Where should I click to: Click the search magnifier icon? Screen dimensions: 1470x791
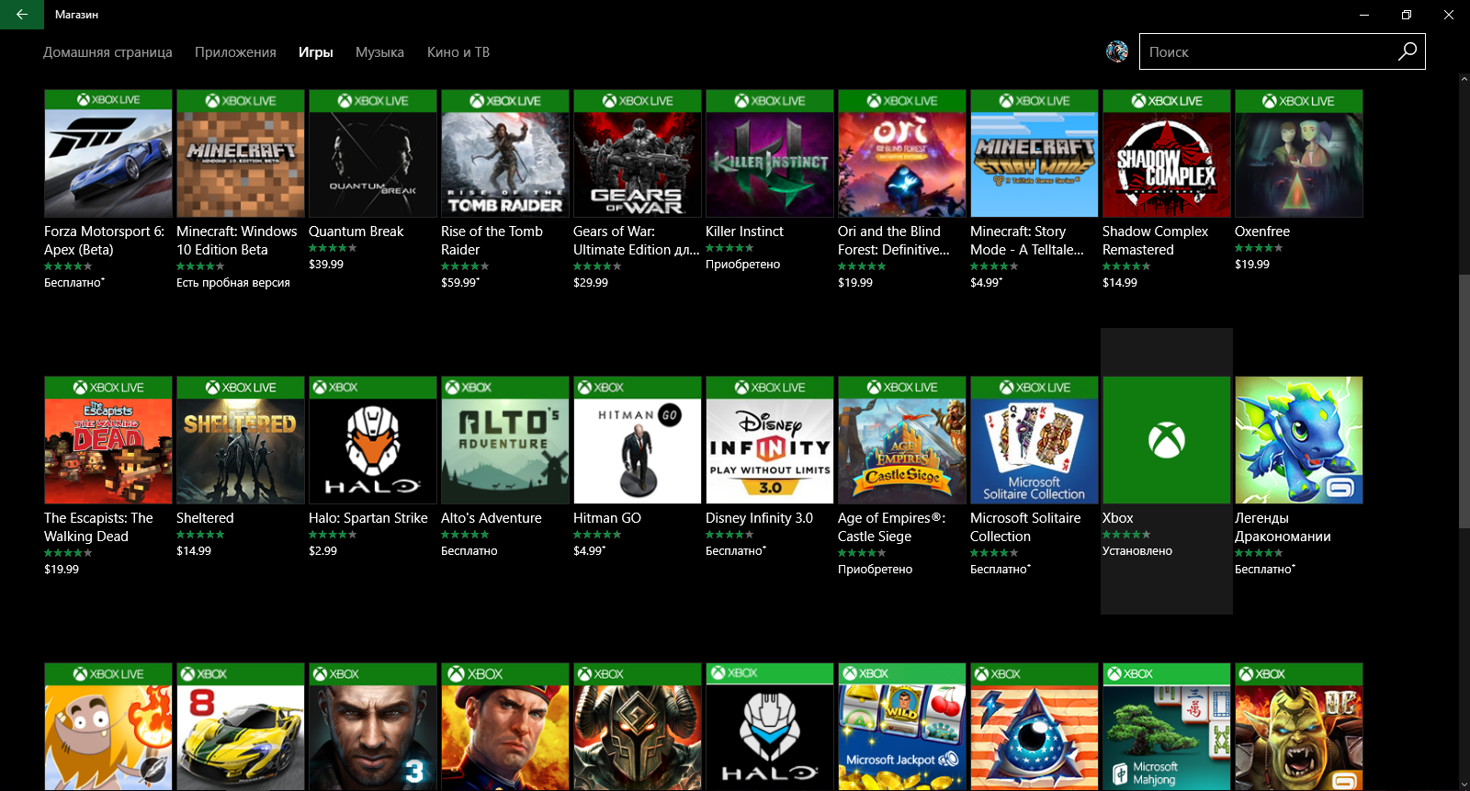click(1408, 51)
